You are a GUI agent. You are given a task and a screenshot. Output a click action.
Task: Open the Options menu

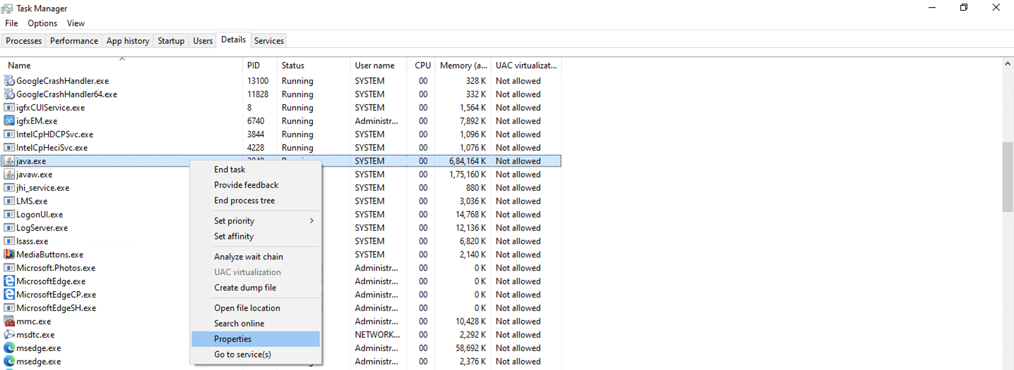point(42,23)
